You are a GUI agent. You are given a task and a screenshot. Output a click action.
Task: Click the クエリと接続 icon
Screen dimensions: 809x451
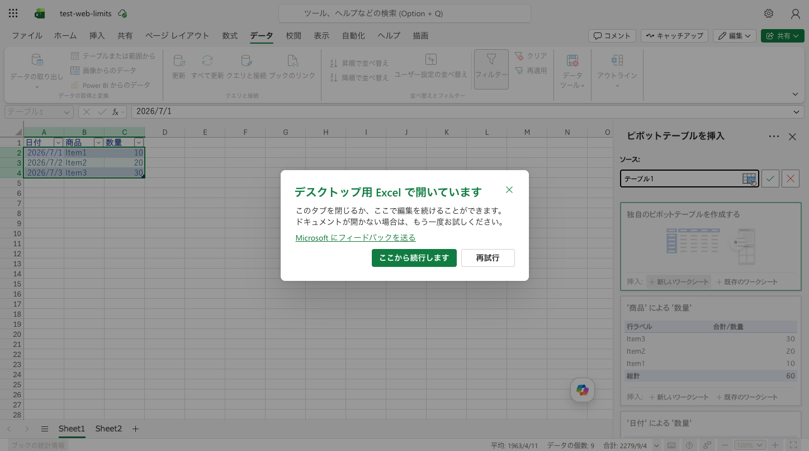point(247,60)
